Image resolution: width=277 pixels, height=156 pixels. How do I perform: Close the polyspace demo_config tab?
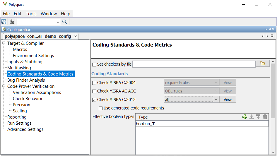point(75,36)
